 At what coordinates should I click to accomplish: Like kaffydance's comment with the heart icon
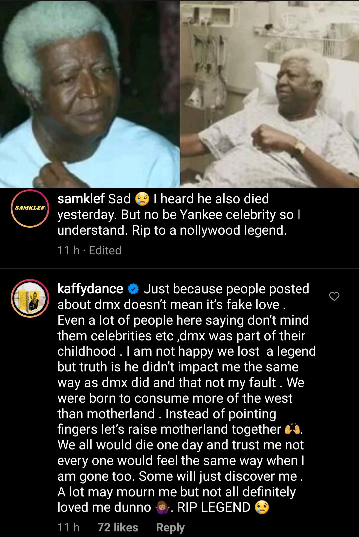pos(334,296)
